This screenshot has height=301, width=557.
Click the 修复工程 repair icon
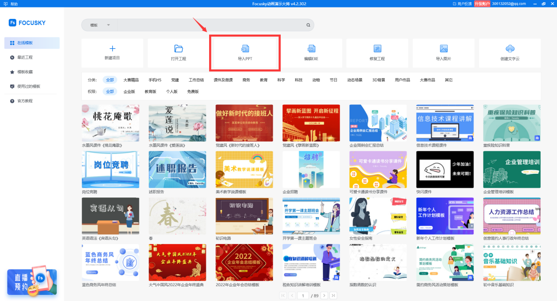(377, 49)
